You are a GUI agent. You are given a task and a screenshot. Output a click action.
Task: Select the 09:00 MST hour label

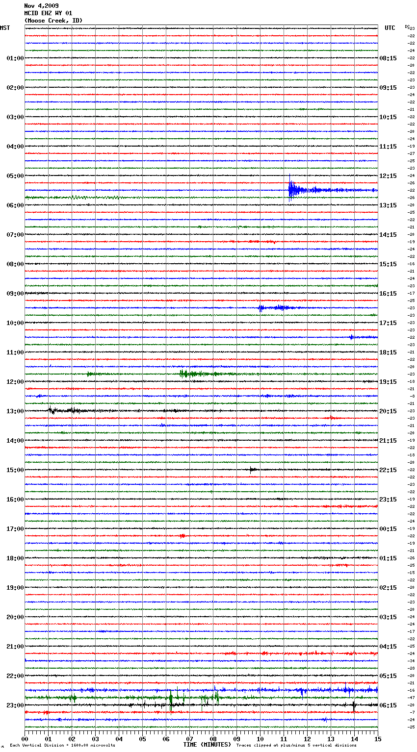click(x=15, y=294)
